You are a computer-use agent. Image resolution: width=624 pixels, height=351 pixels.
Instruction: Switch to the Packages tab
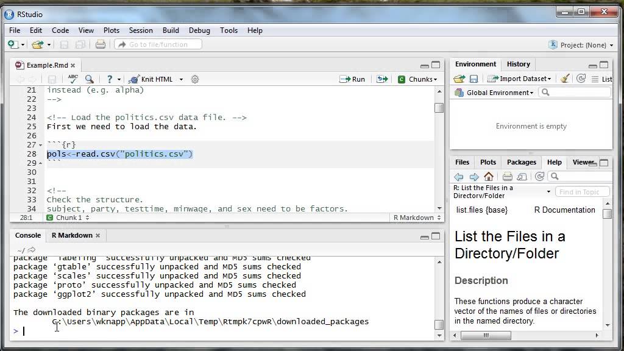(522, 162)
